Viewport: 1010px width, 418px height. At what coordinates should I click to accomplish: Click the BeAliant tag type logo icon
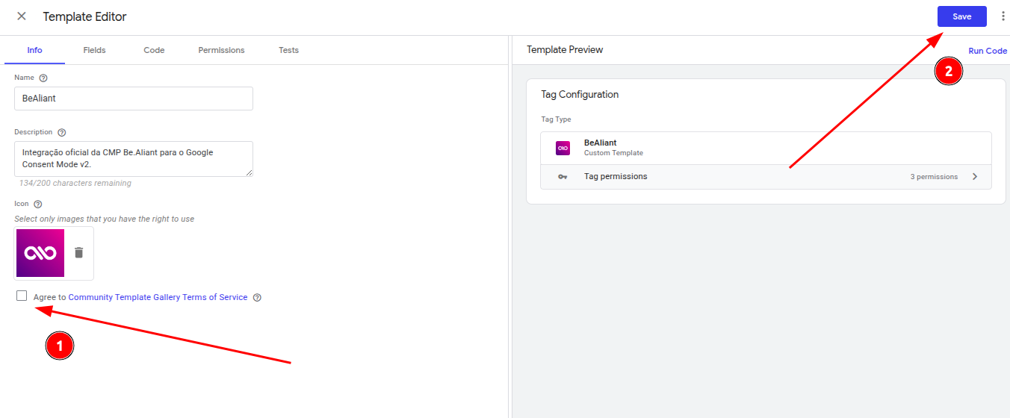tap(563, 148)
